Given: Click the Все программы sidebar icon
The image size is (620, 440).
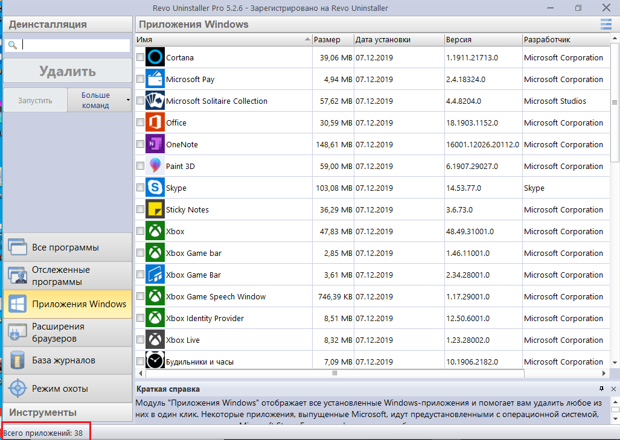Looking at the screenshot, I should (x=18, y=247).
